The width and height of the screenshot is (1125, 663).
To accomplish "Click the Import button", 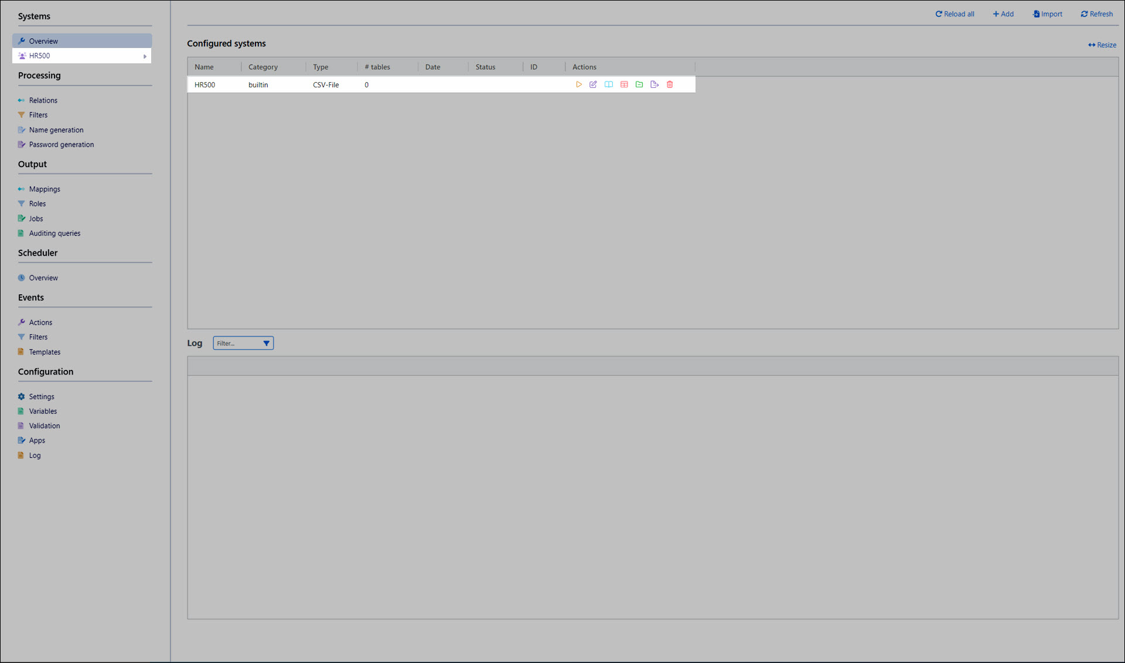I will point(1047,14).
